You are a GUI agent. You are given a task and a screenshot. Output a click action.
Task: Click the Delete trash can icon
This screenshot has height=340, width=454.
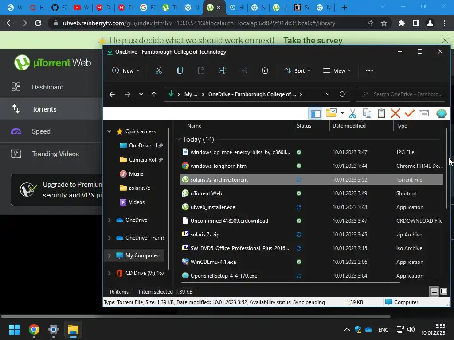265,70
